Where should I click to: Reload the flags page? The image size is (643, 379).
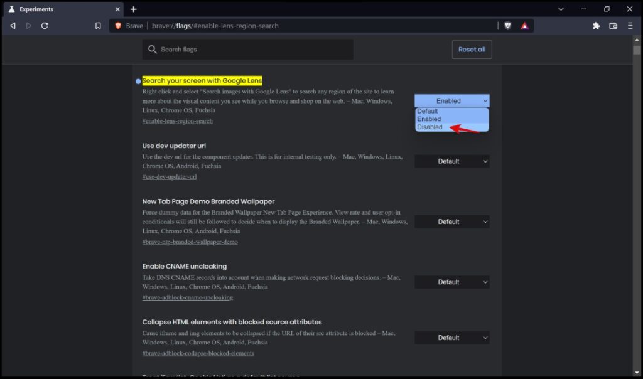click(45, 26)
